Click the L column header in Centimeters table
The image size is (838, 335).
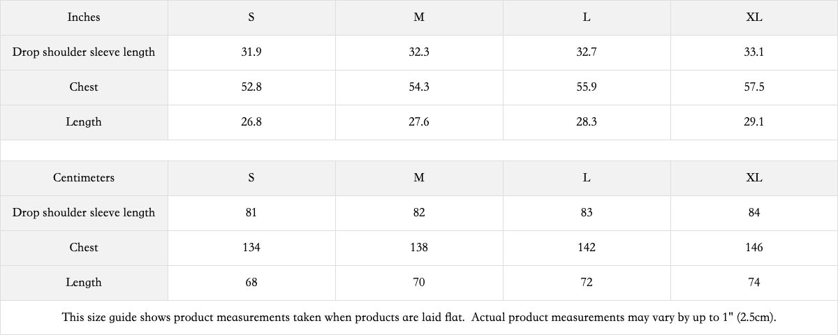pyautogui.click(x=587, y=178)
